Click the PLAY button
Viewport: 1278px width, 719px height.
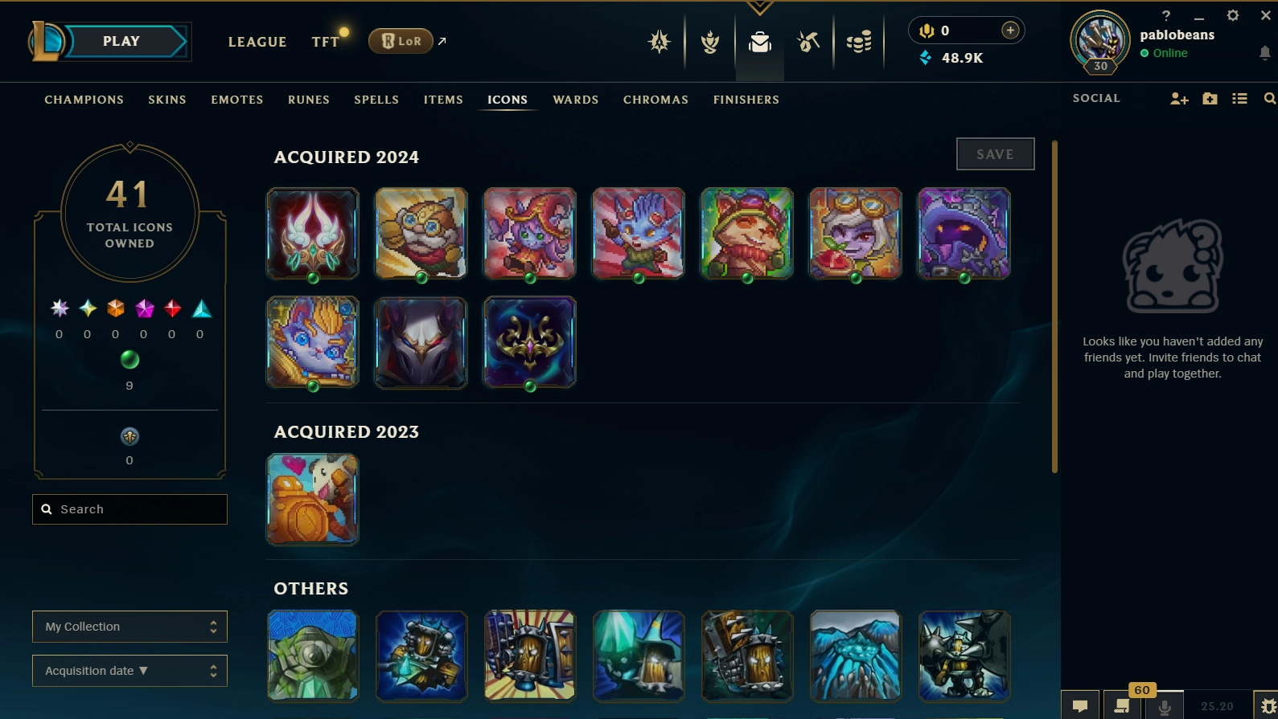click(x=121, y=41)
